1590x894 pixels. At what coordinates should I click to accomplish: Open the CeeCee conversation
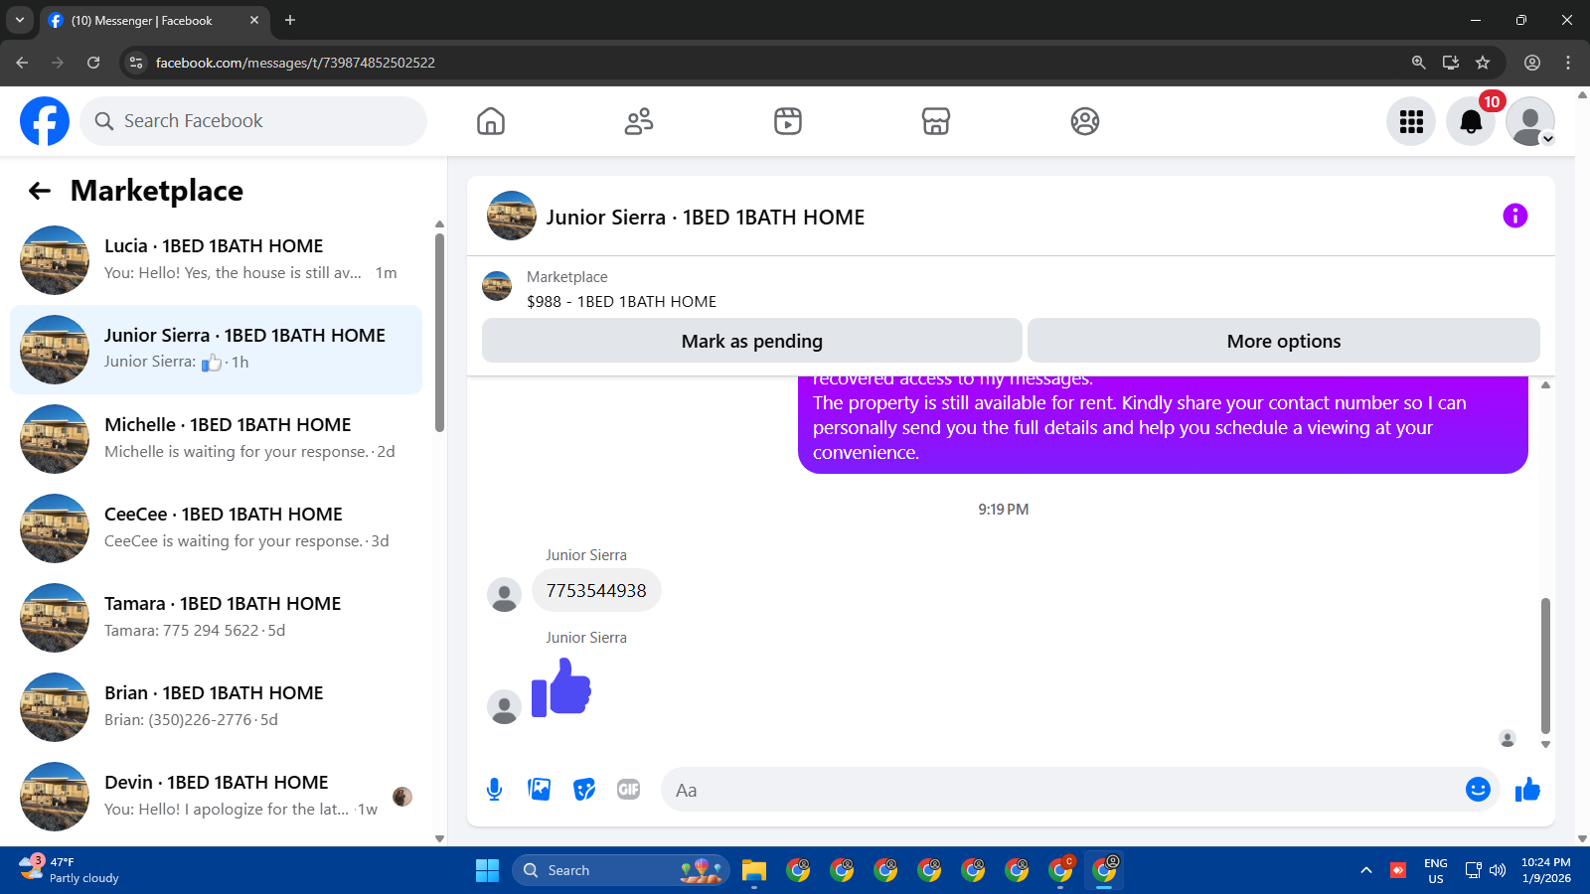(x=216, y=528)
